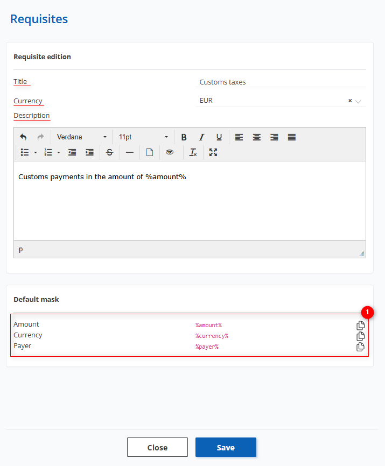The width and height of the screenshot is (385, 466).
Task: Toggle fullscreen editor mode
Action: pos(213,152)
